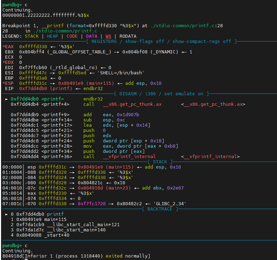The image size is (277, 260).
Task: Click the _start+40 backtrace frame
Action: pos(43,235)
